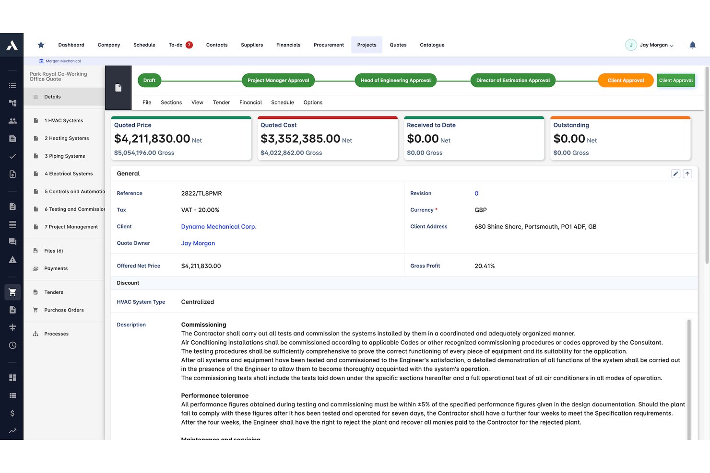Viewport: 710px width, 473px height.
Task: Open the clock icon in the dark sidebar
Action: [x=12, y=346]
